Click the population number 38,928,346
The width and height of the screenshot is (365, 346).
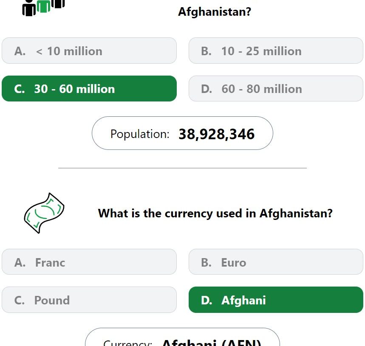click(x=216, y=134)
